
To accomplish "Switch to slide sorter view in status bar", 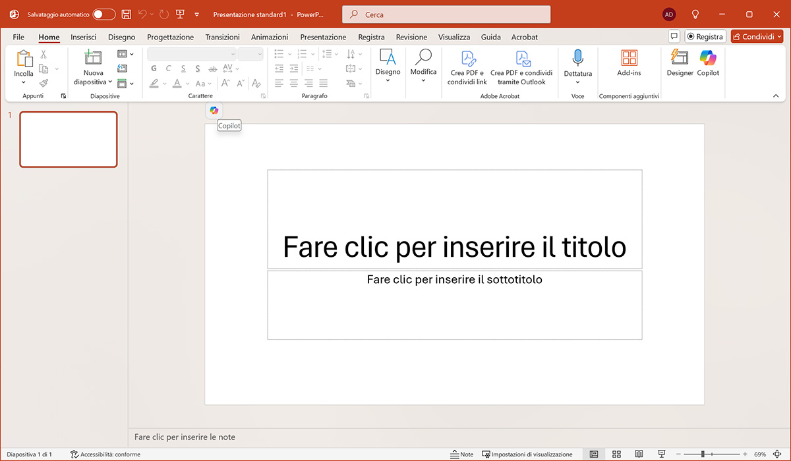I will click(x=616, y=454).
